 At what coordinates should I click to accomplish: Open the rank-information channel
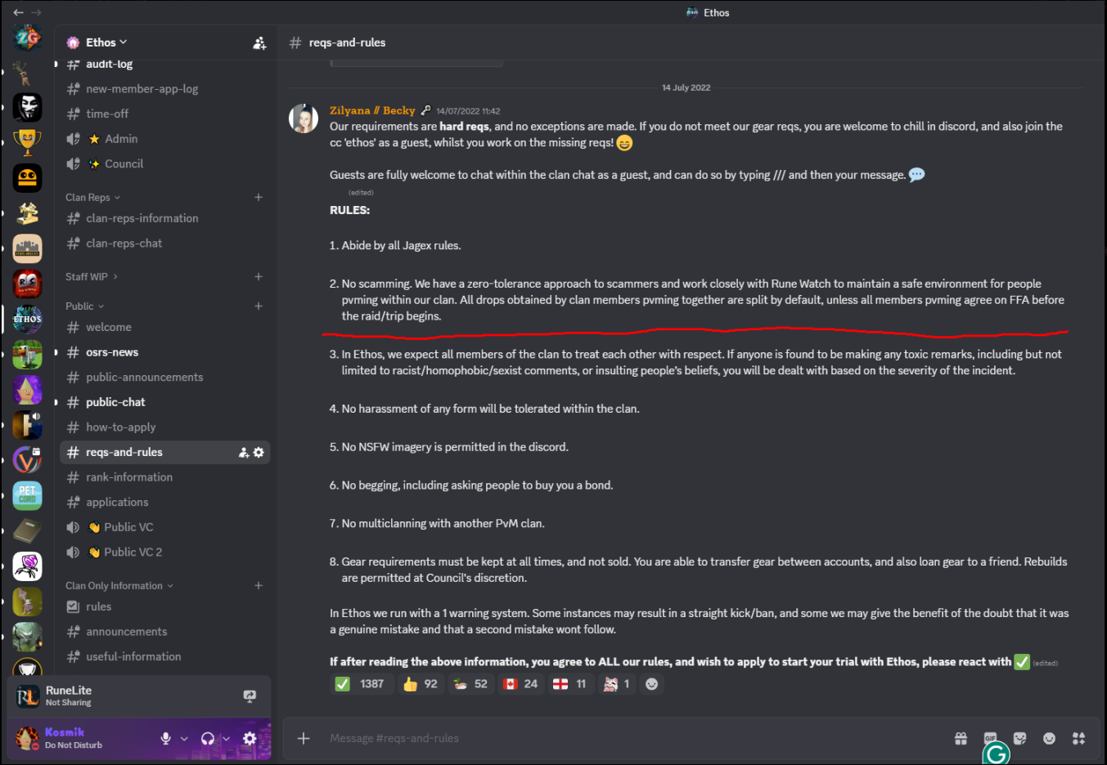pos(165,476)
